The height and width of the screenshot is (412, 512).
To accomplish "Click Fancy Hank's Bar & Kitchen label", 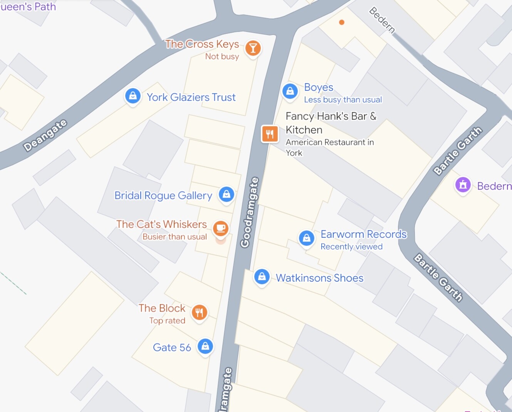I will click(x=331, y=123).
